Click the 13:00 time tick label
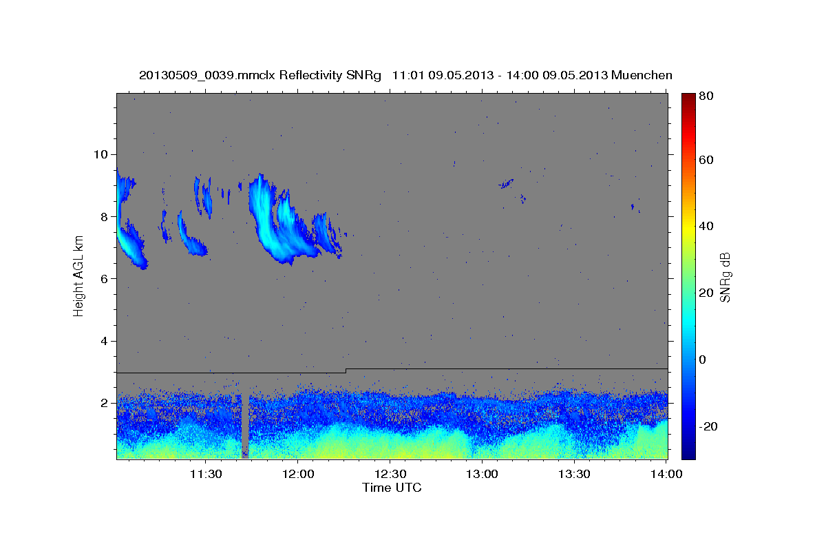 tap(483, 474)
